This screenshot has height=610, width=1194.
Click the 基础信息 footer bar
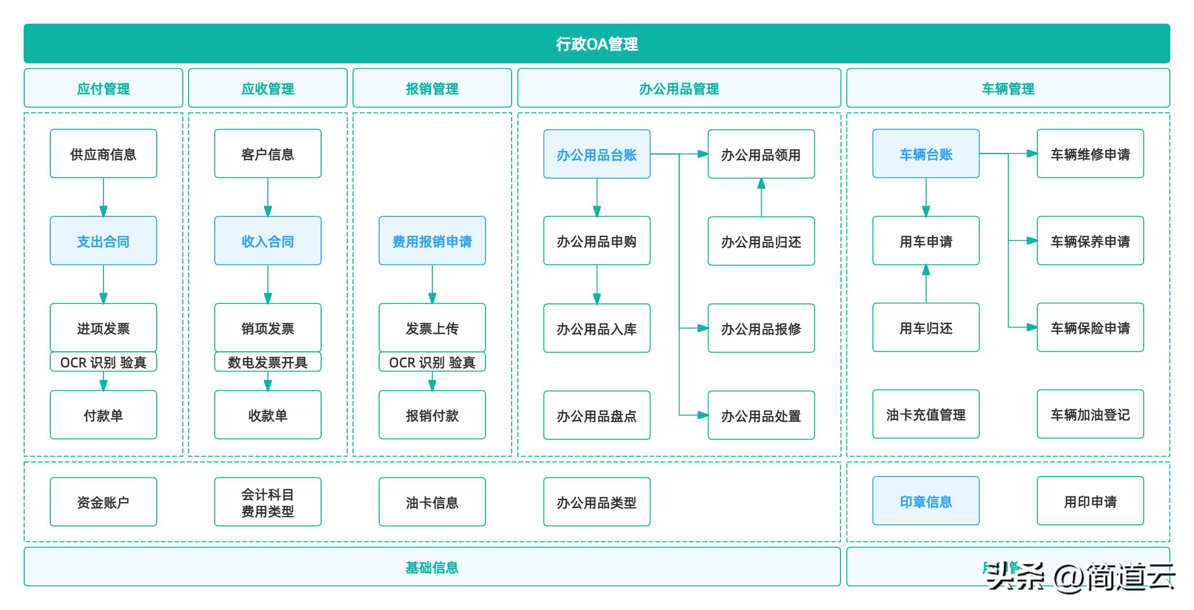432,566
